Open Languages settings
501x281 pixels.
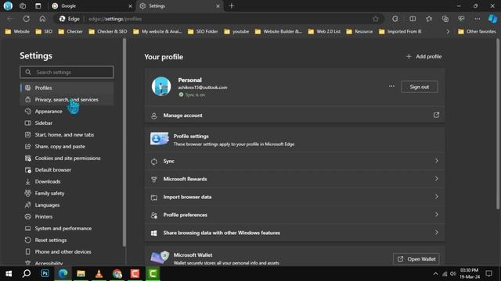[x=67, y=205]
